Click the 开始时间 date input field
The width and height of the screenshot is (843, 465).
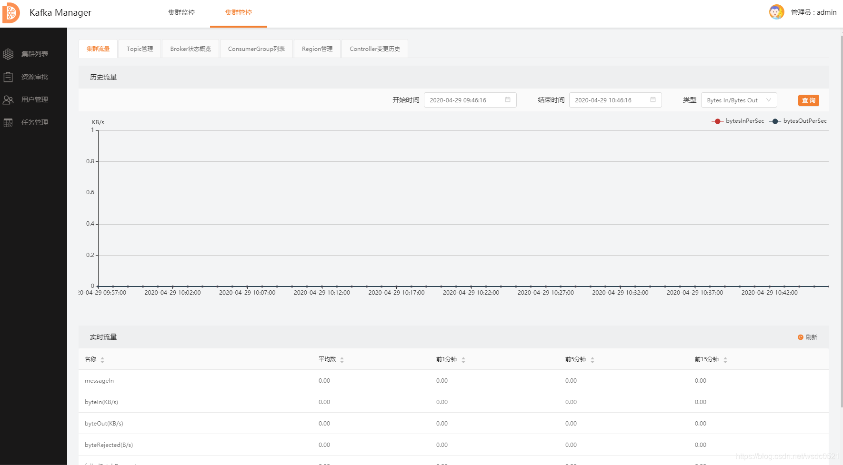(470, 100)
